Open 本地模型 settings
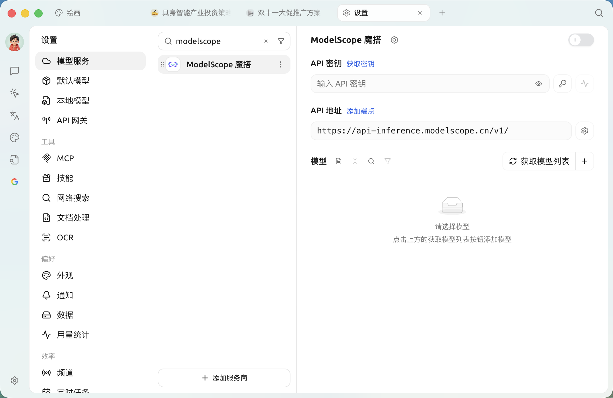Image resolution: width=613 pixels, height=398 pixels. click(90, 101)
